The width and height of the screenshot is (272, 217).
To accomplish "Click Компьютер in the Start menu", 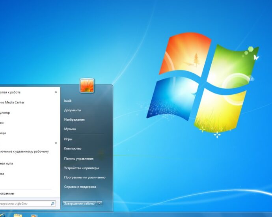I will 73,148.
